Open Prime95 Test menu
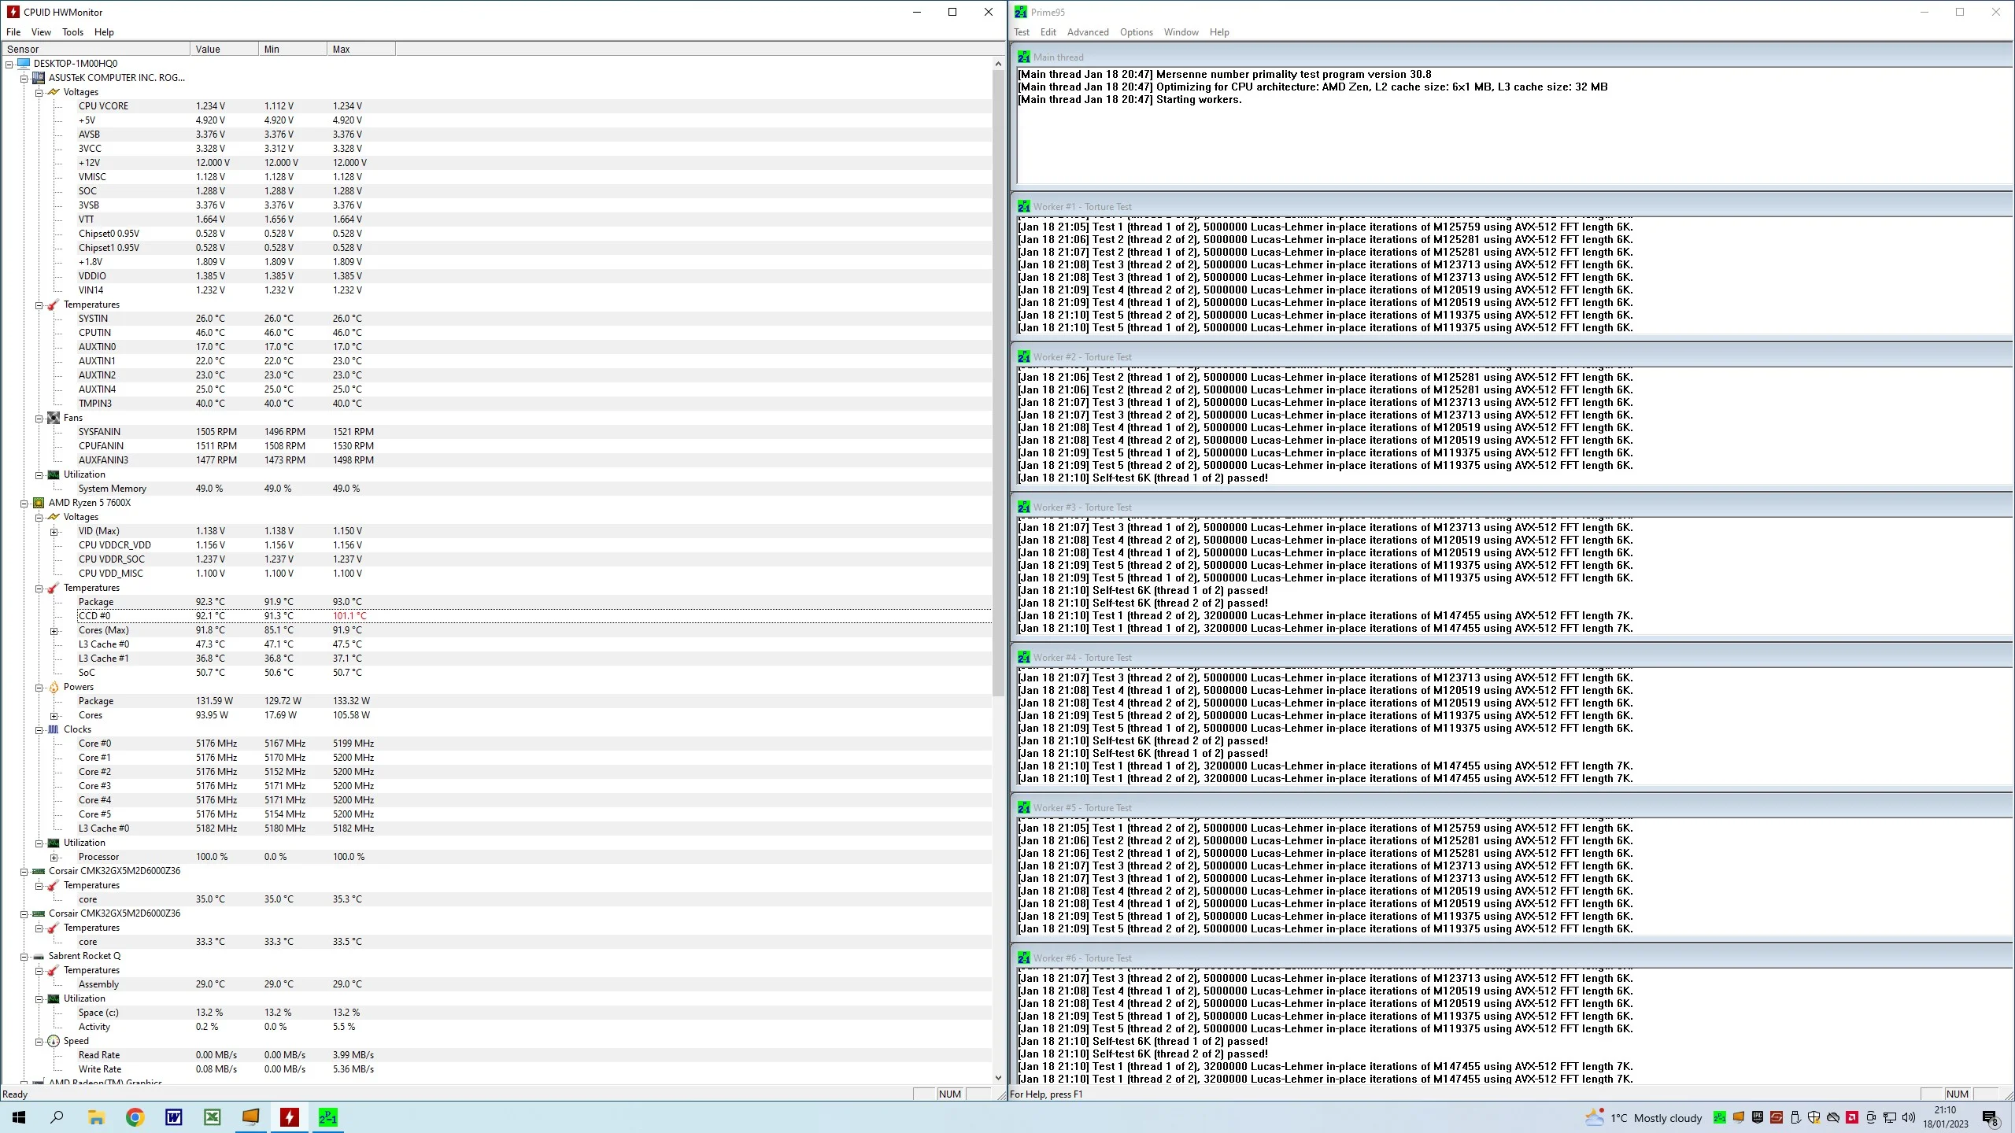Image resolution: width=2015 pixels, height=1133 pixels. [x=1022, y=32]
